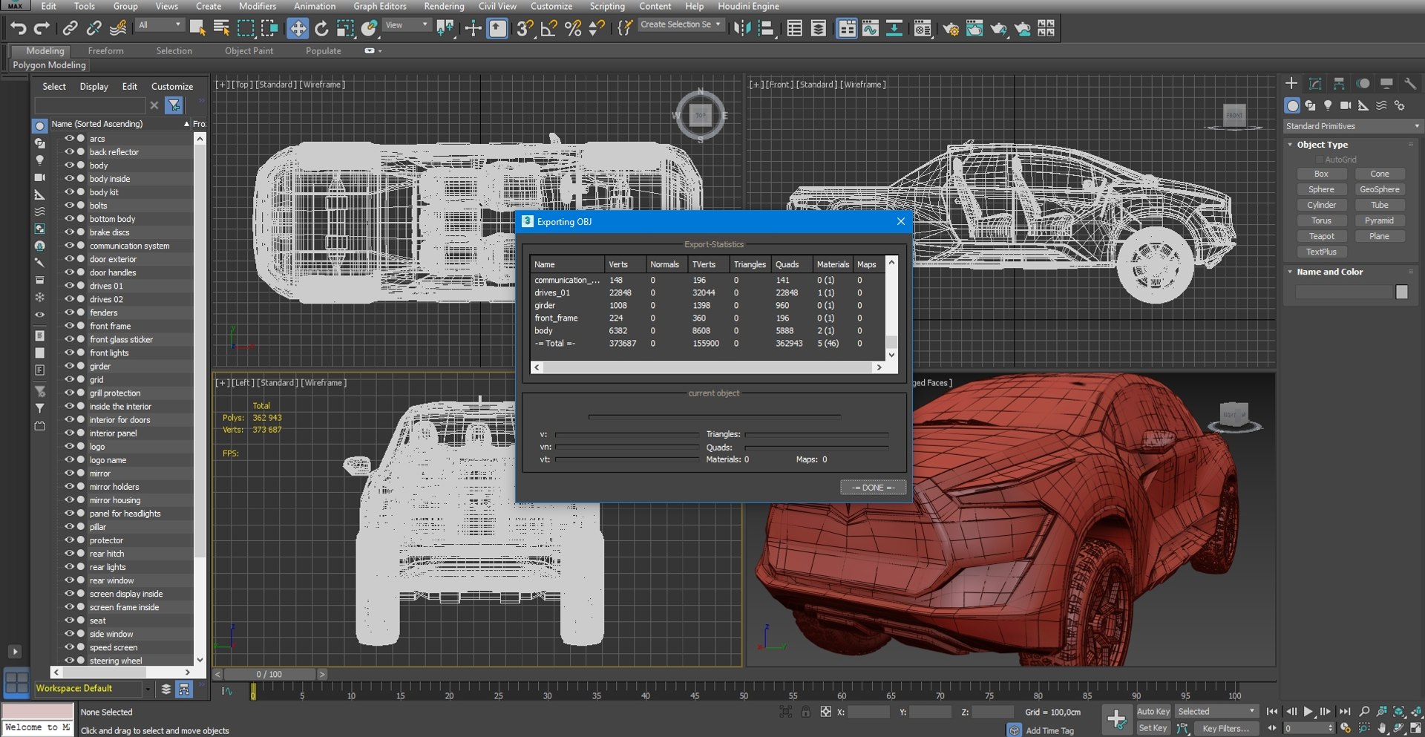The height and width of the screenshot is (737, 1425).
Task: Activate the Select and Scale tool
Action: coord(345,28)
